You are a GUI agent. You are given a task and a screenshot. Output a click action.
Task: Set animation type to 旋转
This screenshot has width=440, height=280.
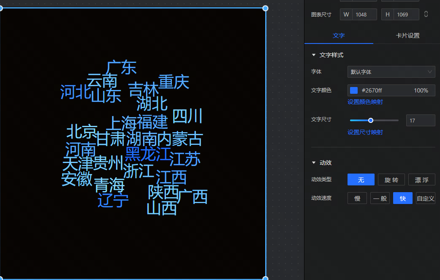pyautogui.click(x=391, y=180)
